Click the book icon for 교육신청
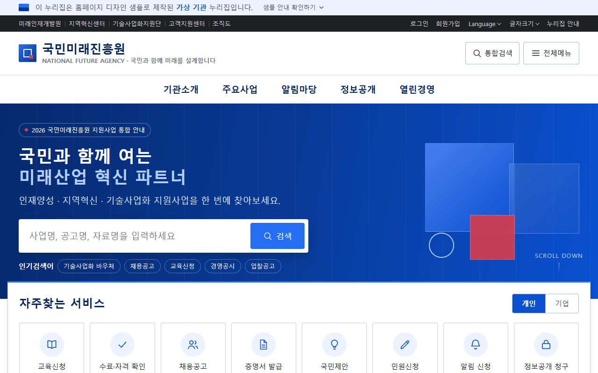This screenshot has height=373, width=598. click(52, 345)
